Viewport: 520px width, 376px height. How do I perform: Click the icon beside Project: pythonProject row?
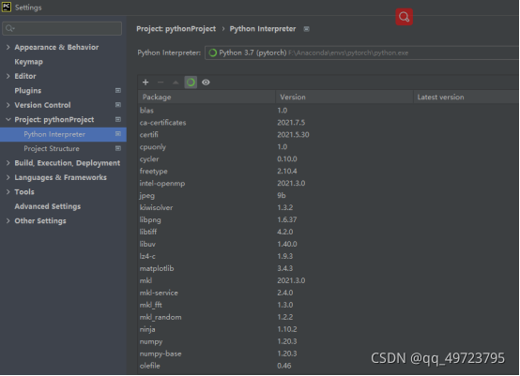(x=117, y=120)
